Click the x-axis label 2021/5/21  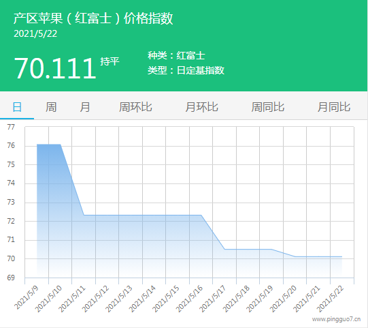coord(307,299)
